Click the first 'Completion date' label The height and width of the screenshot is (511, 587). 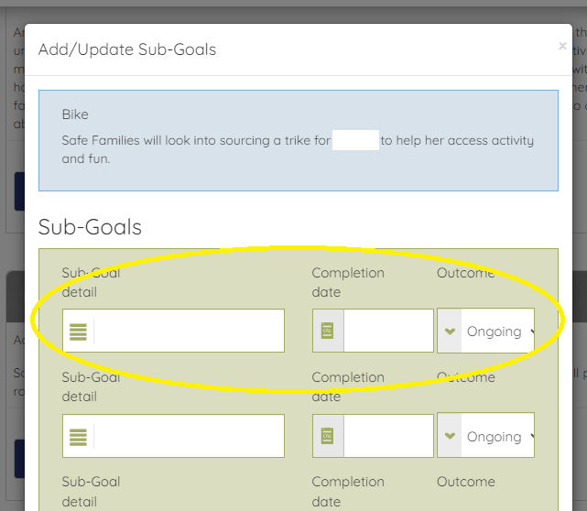click(348, 282)
